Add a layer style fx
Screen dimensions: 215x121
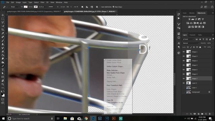pyautogui.click(x=191, y=114)
